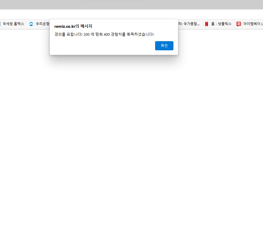Image resolution: width=263 pixels, height=229 pixels.
Task: Click the 확인 button in the alert
Action: (164, 45)
